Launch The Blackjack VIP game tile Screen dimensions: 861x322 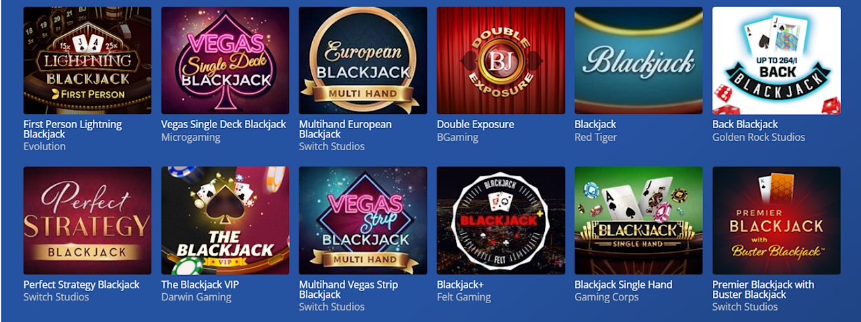point(225,221)
